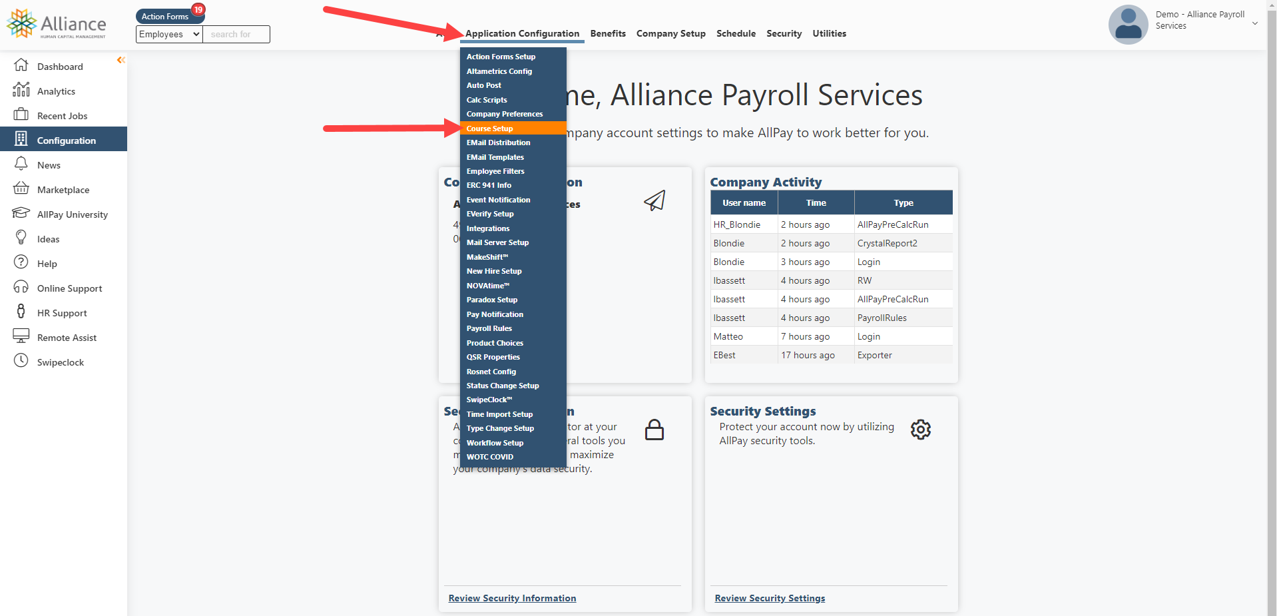
Task: Open the Dashboard home icon
Action: 21,65
